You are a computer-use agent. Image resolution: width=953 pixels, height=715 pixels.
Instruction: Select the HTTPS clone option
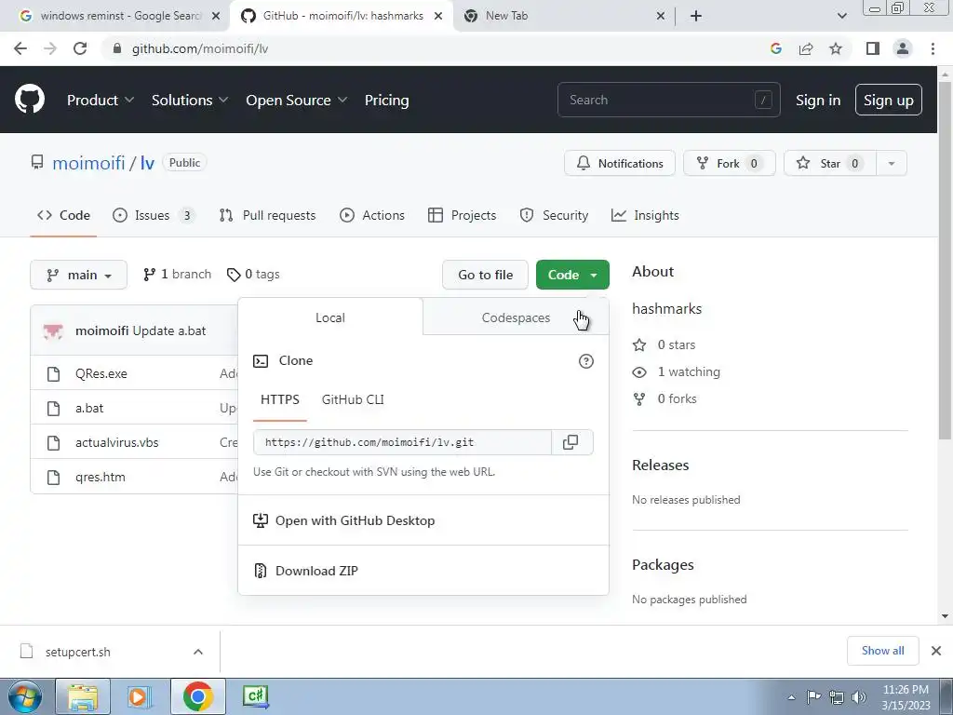tap(279, 400)
